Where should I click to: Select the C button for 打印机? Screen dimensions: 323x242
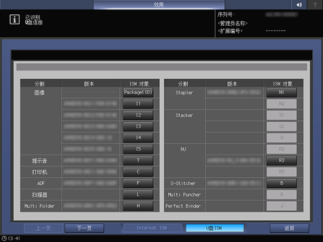138,172
